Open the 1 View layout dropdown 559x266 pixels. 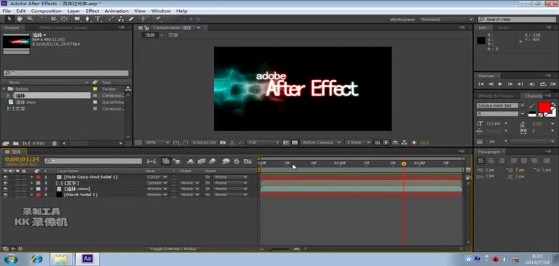357,142
